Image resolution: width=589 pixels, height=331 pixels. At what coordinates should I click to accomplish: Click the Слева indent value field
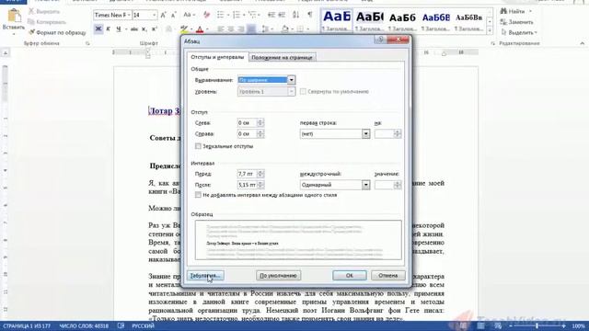pyautogui.click(x=247, y=122)
